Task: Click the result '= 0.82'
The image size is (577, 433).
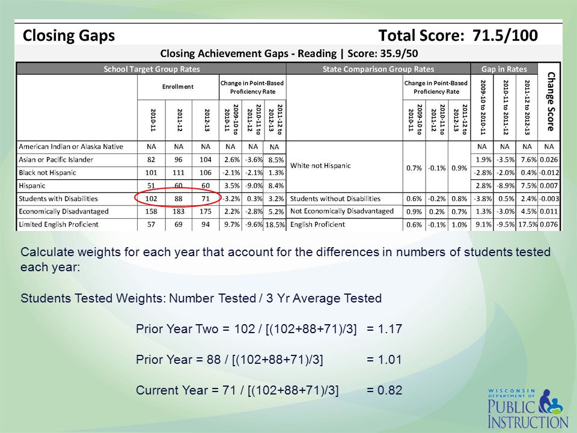Action: [x=384, y=390]
